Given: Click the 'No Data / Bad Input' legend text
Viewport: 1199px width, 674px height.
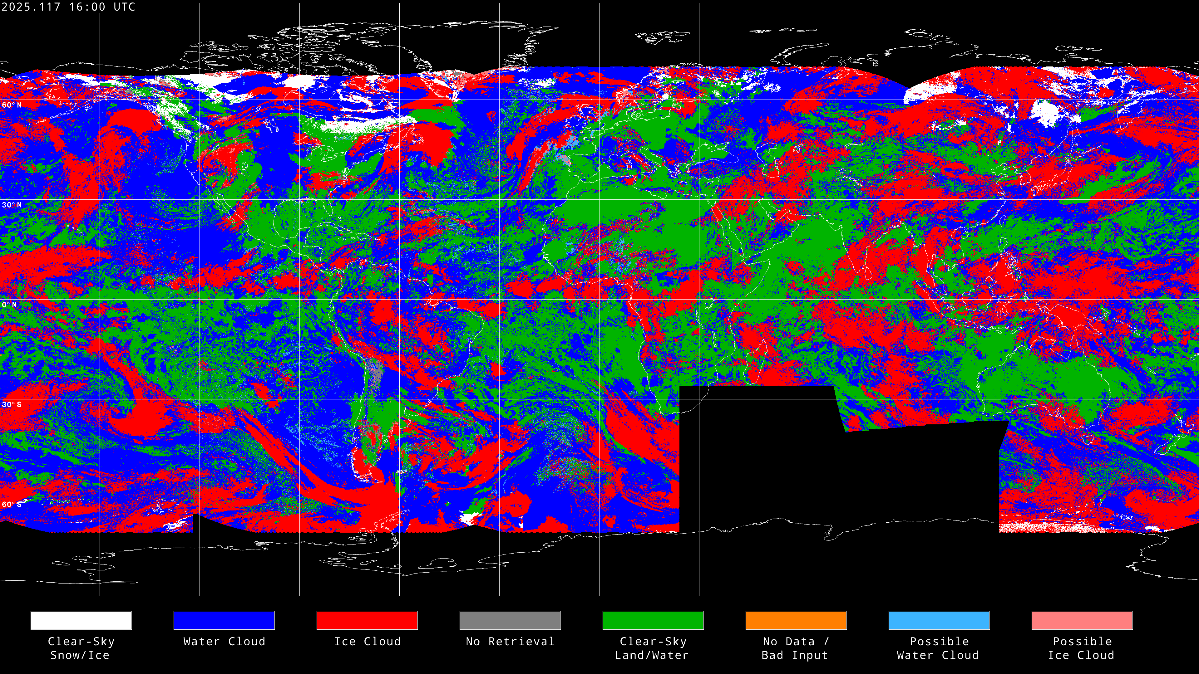Looking at the screenshot, I should (x=796, y=648).
